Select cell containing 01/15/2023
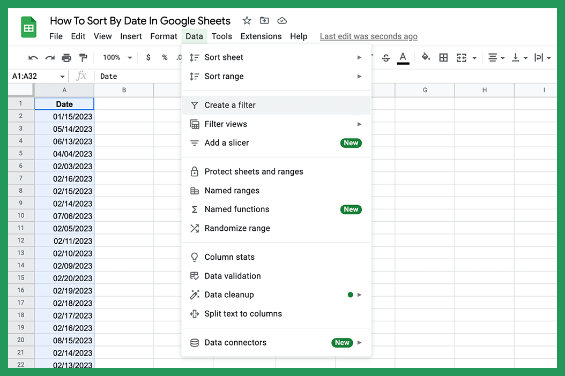Image resolution: width=565 pixels, height=376 pixels. pyautogui.click(x=64, y=116)
